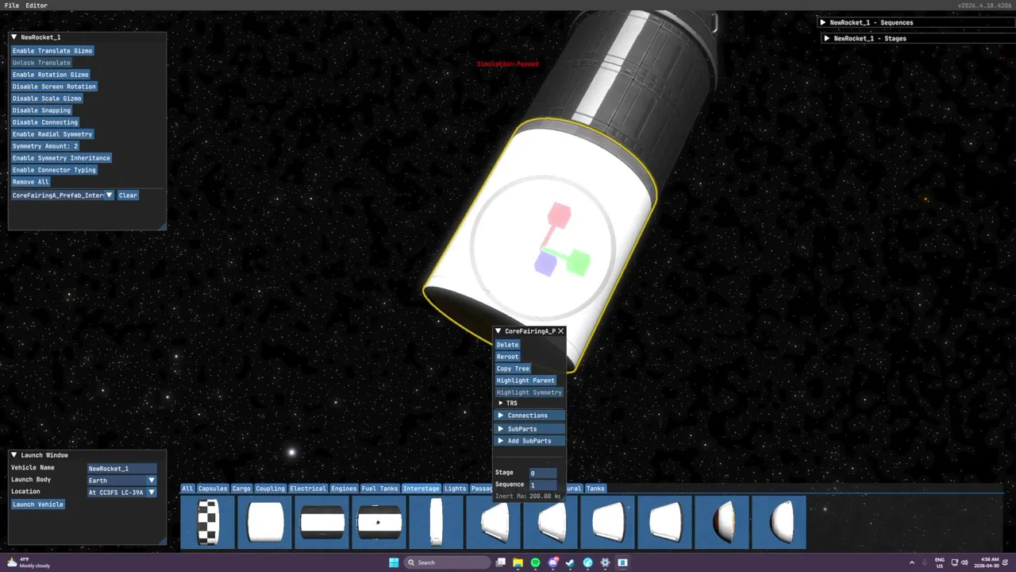The height and width of the screenshot is (572, 1016).
Task: Close the CoreFairingA_P part panel
Action: 560,331
